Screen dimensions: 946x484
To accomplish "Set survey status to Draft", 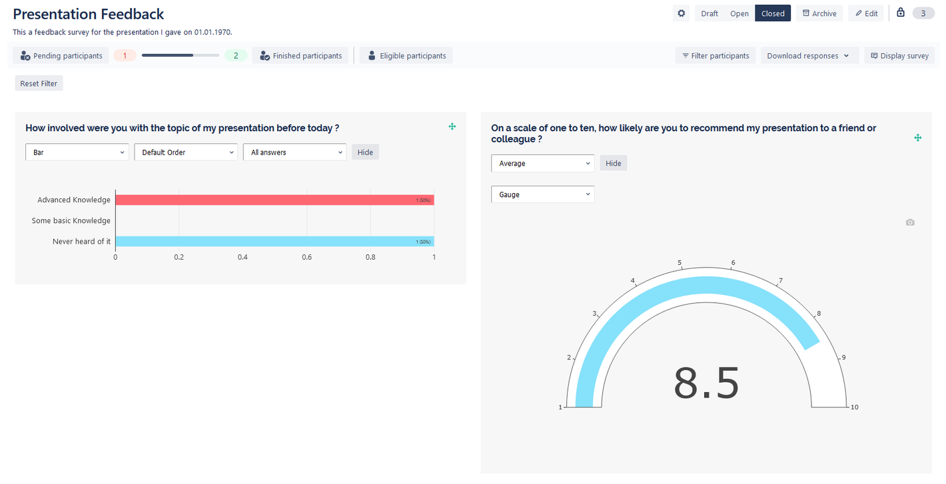I will tap(709, 13).
